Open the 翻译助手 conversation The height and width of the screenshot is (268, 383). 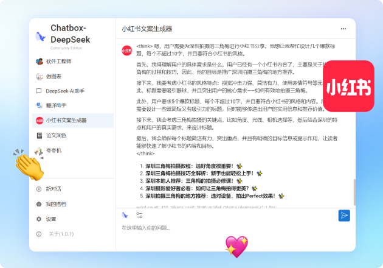[57, 105]
